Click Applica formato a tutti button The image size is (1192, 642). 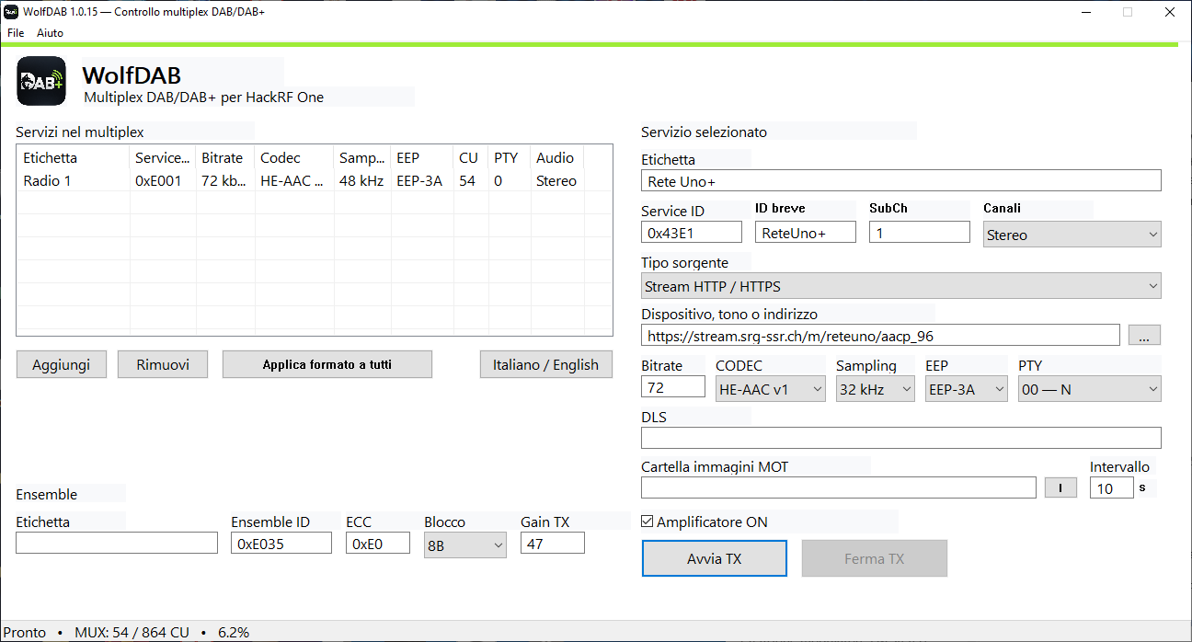point(327,364)
